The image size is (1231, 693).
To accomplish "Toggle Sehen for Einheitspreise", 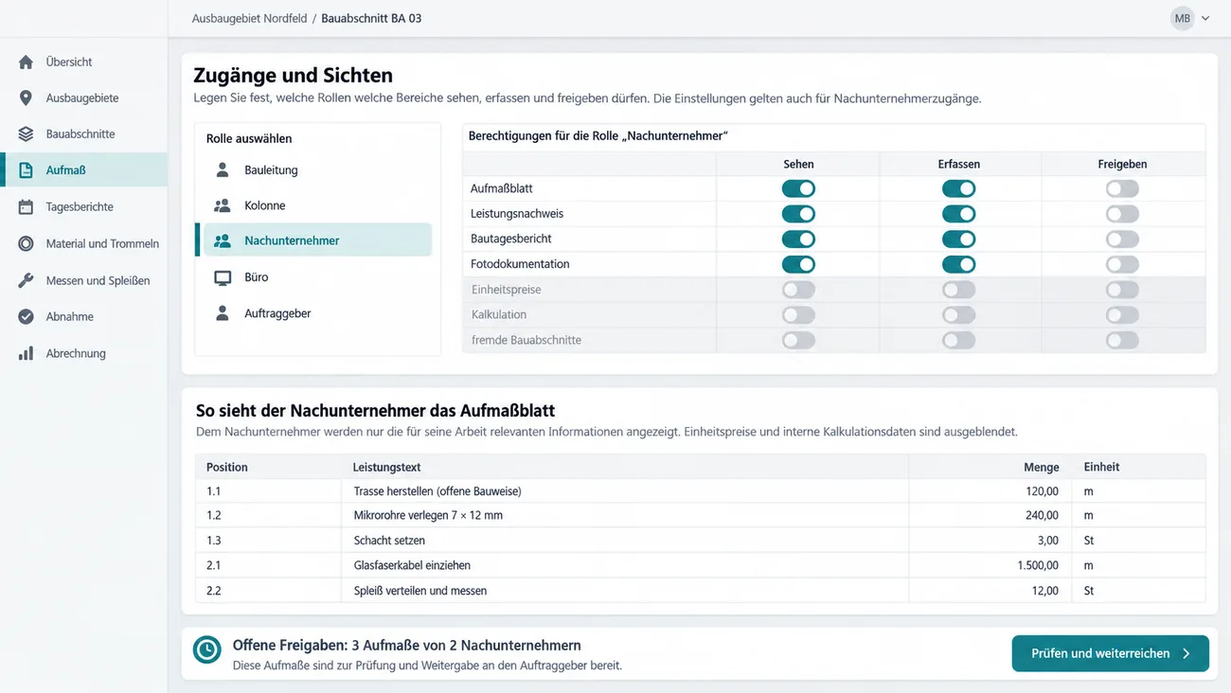I will (798, 290).
